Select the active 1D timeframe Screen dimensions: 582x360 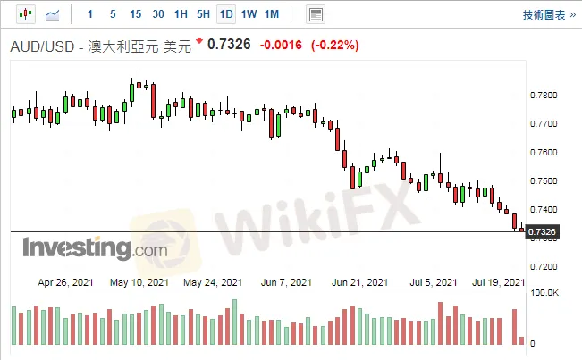click(x=226, y=14)
